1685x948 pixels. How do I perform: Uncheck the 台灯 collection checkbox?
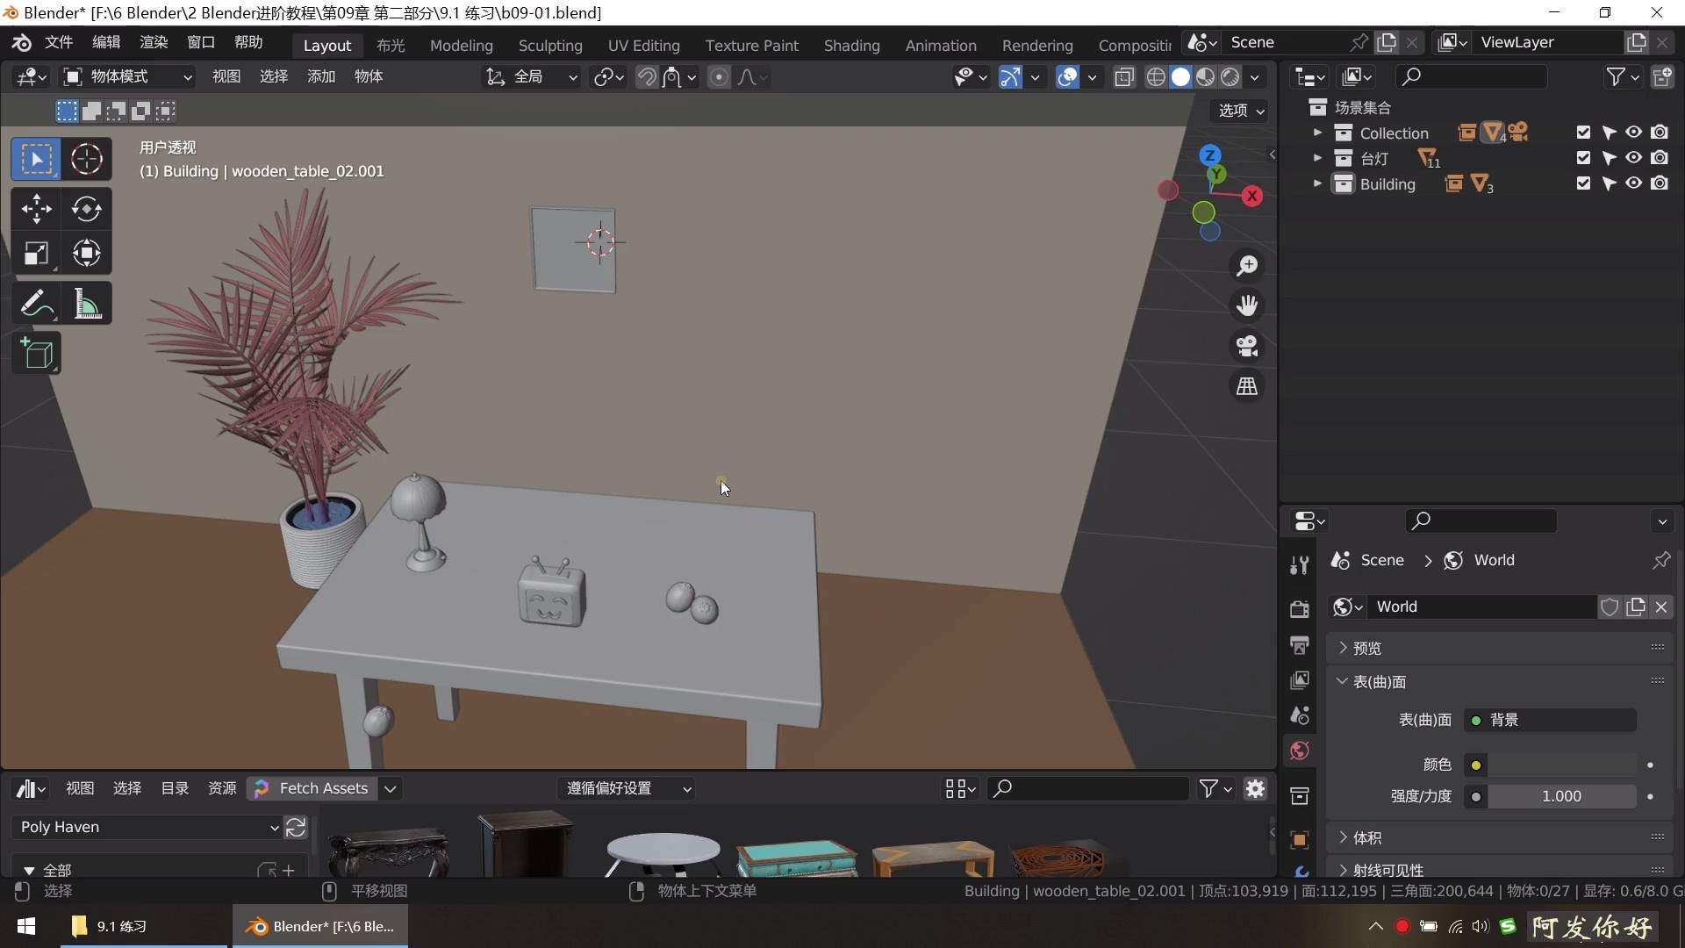[1582, 158]
